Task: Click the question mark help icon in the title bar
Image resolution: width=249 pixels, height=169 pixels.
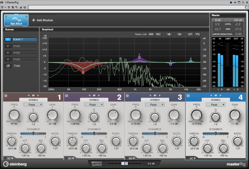Action: (x=243, y=2)
